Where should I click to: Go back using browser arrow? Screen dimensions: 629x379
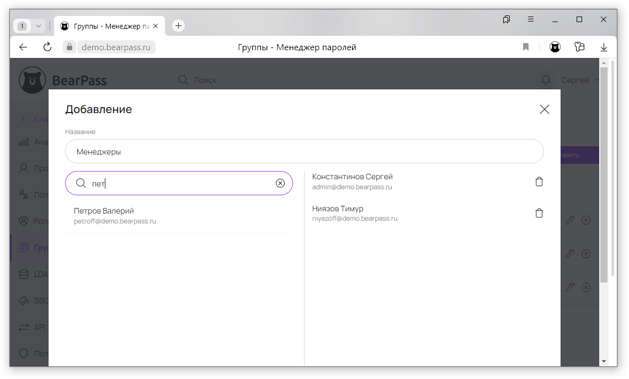pyautogui.click(x=23, y=47)
